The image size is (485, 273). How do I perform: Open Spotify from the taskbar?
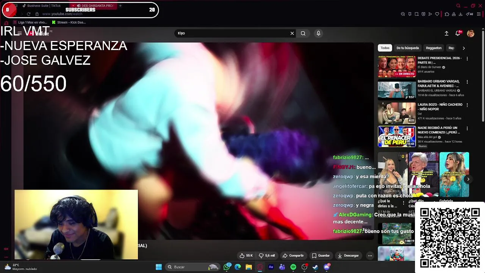click(293, 267)
